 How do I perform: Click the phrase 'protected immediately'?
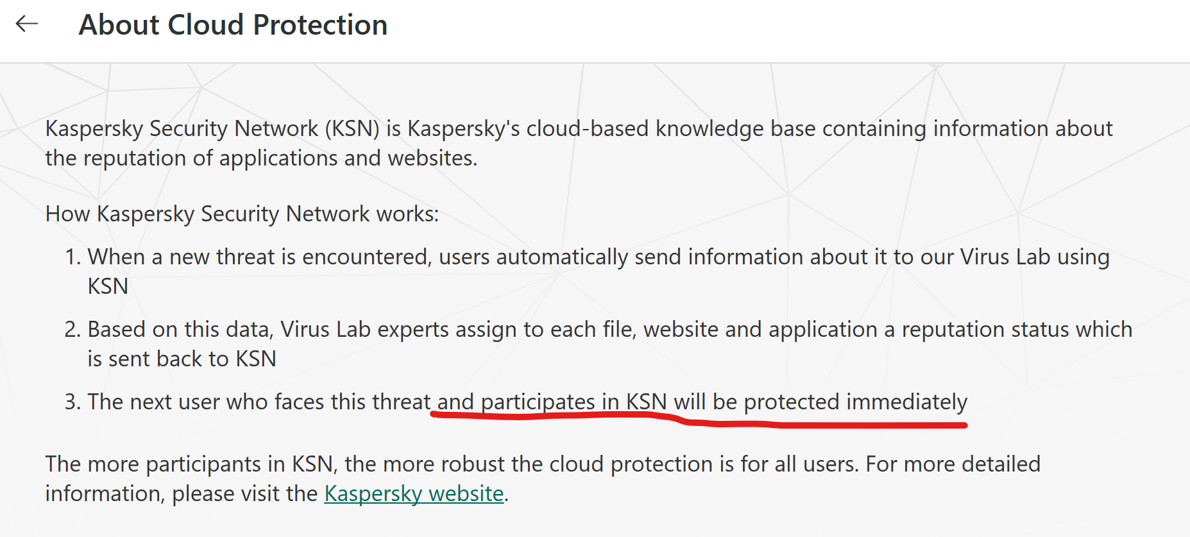[x=855, y=402]
